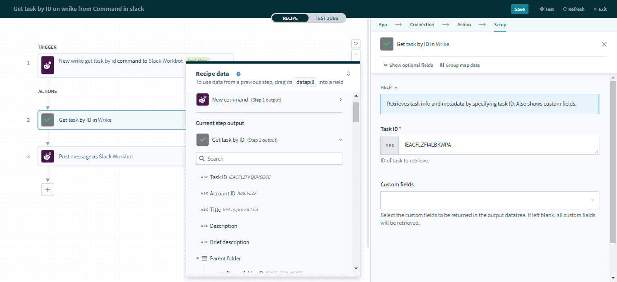Click the Refresh icon in the top bar
The image size is (617, 282).
click(x=573, y=9)
